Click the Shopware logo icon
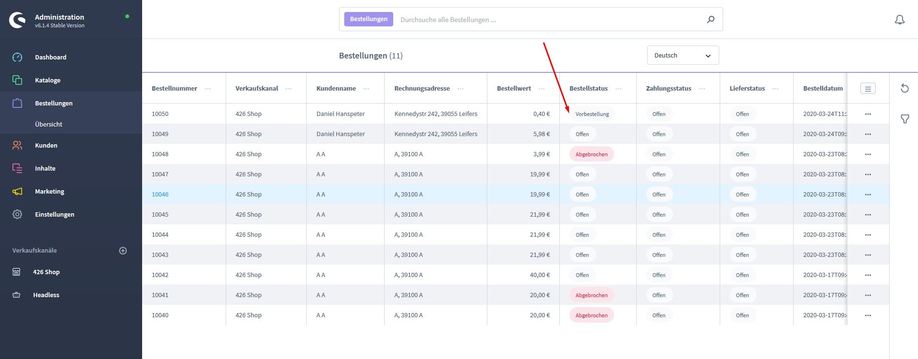918x359 pixels. pos(17,20)
